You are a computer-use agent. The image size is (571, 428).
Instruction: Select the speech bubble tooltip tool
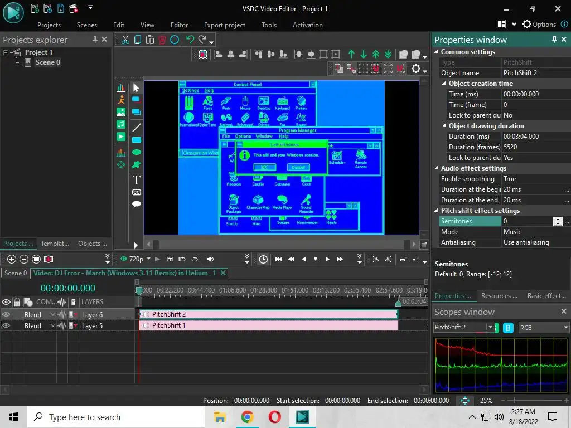click(x=136, y=204)
